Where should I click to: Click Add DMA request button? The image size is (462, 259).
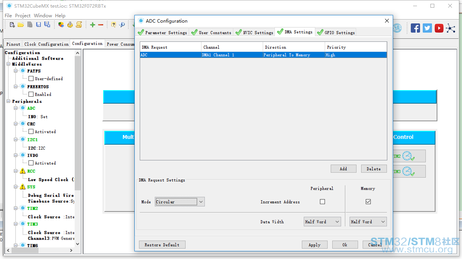point(343,168)
